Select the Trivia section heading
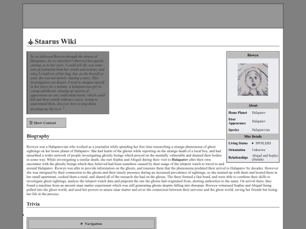This screenshot has height=229, width=306. pos(33,204)
